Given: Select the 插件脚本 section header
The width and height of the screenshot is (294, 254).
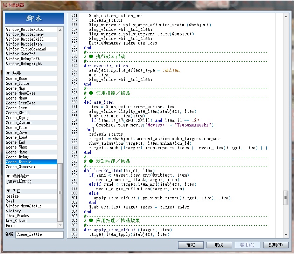Looking at the screenshot, I should click(x=31, y=177).
